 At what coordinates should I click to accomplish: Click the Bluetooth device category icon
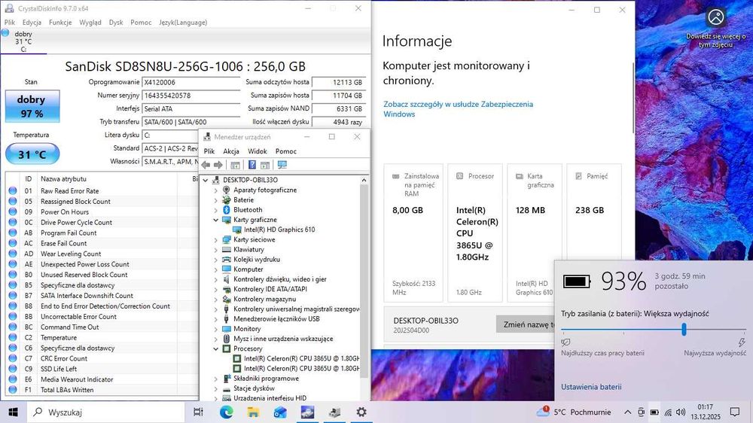click(227, 210)
